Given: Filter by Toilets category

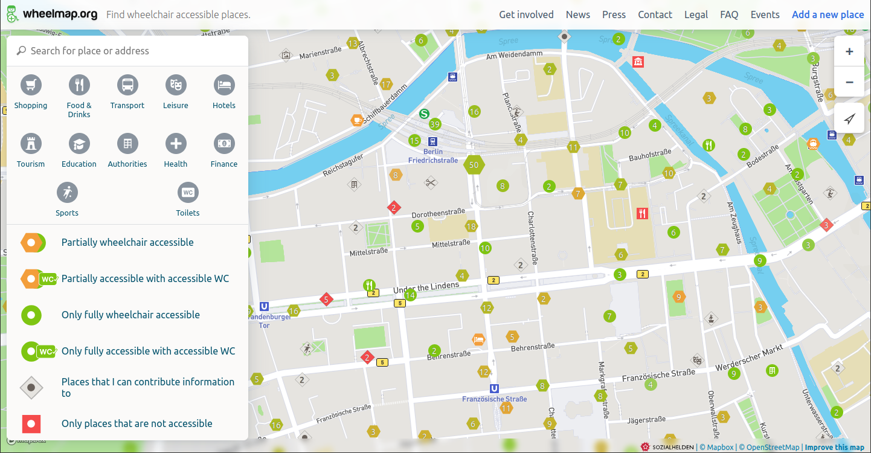Looking at the screenshot, I should (x=188, y=193).
